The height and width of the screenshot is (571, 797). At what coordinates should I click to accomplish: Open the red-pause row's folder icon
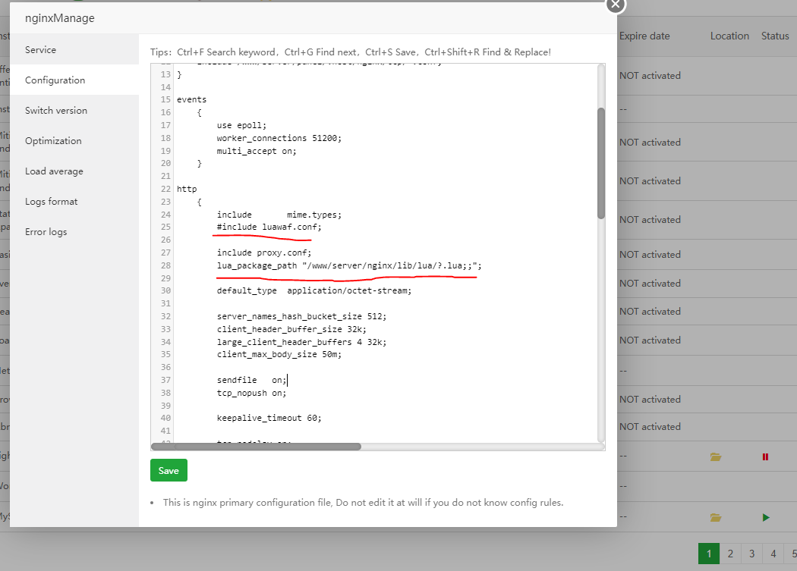point(716,456)
